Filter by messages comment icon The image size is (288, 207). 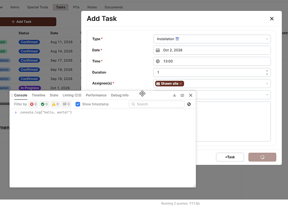tap(65, 104)
